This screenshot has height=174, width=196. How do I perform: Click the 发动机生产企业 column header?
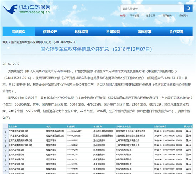[x=123, y=126]
